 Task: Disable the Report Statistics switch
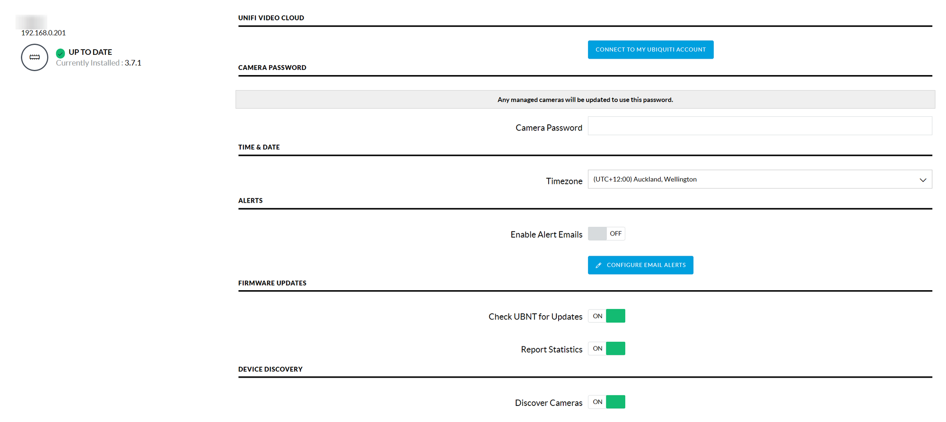[x=606, y=349]
